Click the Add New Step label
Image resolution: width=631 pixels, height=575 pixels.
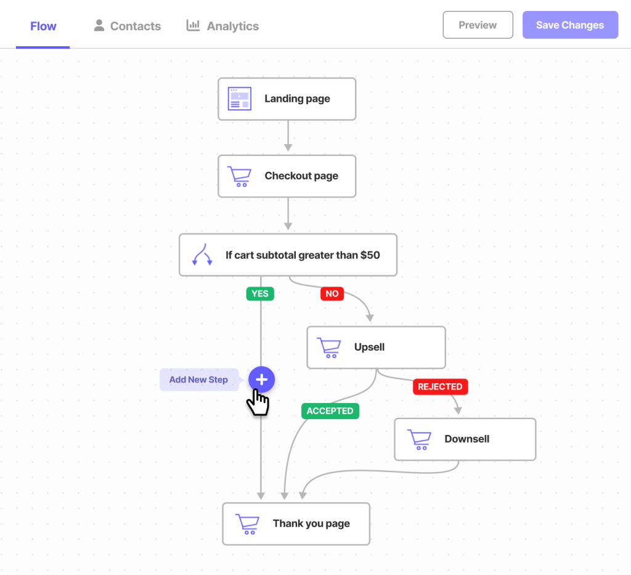(198, 380)
